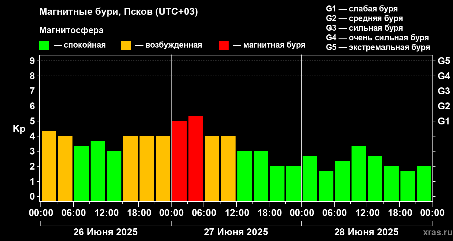Click the '0' value on Kp axis

pyautogui.click(x=33, y=196)
